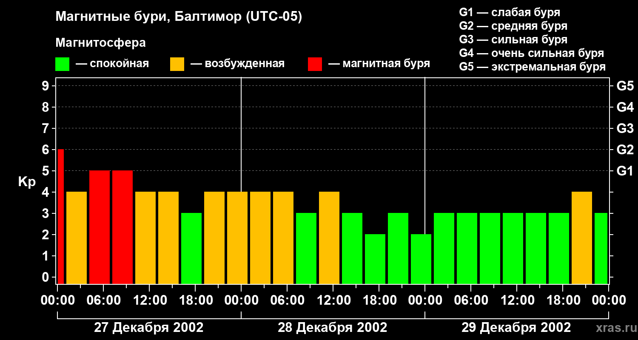Click the 'Kp' axis label
This screenshot has width=638, height=340.
[27, 182]
